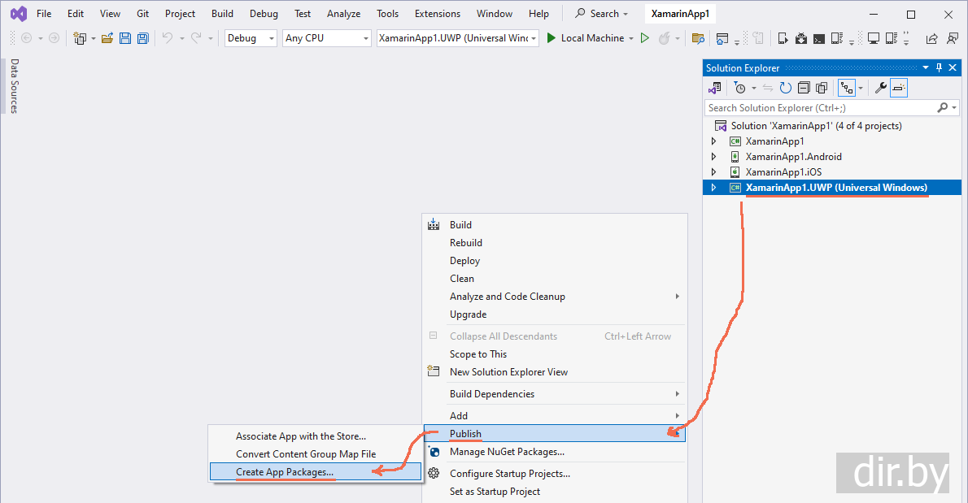The image size is (968, 503).
Task: Expand the XamarinApp1.Android project node
Action: click(713, 157)
